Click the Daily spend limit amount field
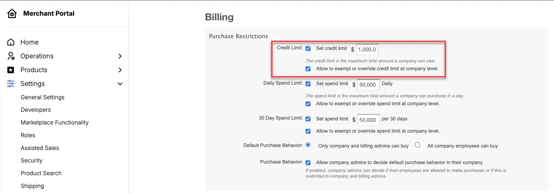This screenshot has height=194, width=554. click(368, 85)
